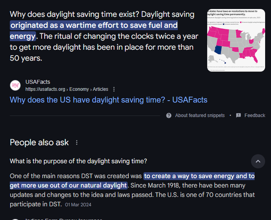Click the USAFacts site name

click(37, 82)
